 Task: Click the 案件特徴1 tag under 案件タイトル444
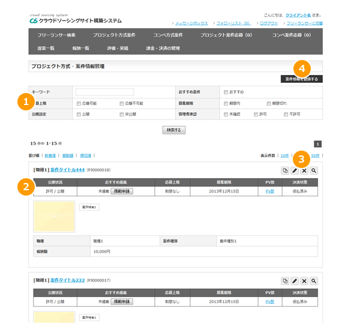pyautogui.click(x=89, y=207)
